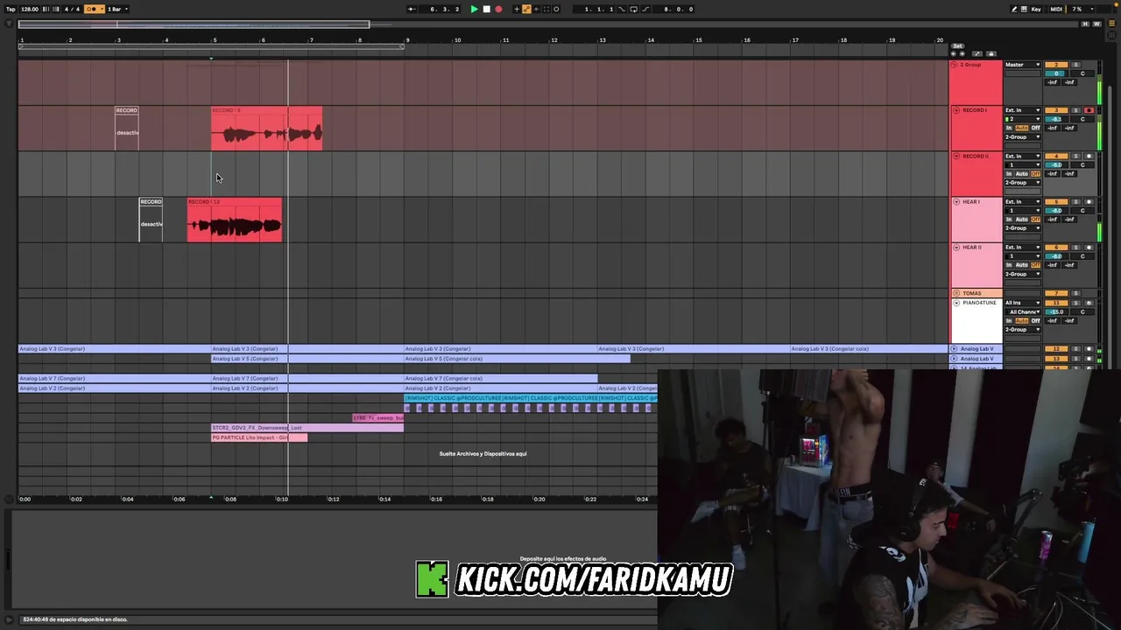The width and height of the screenshot is (1121, 630).
Task: Enable MIDI arrangement overdub plus icon
Action: click(x=517, y=9)
